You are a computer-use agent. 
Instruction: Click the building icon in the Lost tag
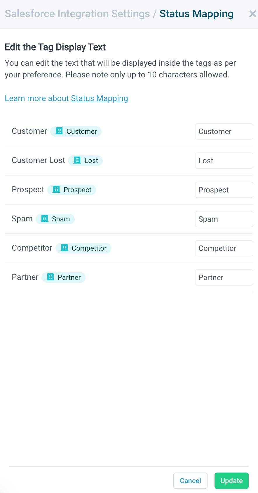click(76, 160)
